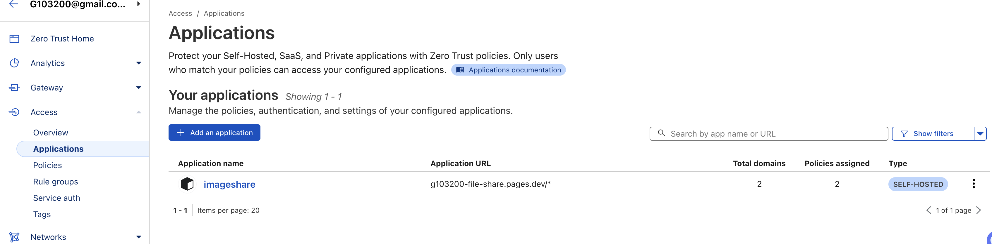
Task: Expand the Gateway menu arrow
Action: (139, 88)
